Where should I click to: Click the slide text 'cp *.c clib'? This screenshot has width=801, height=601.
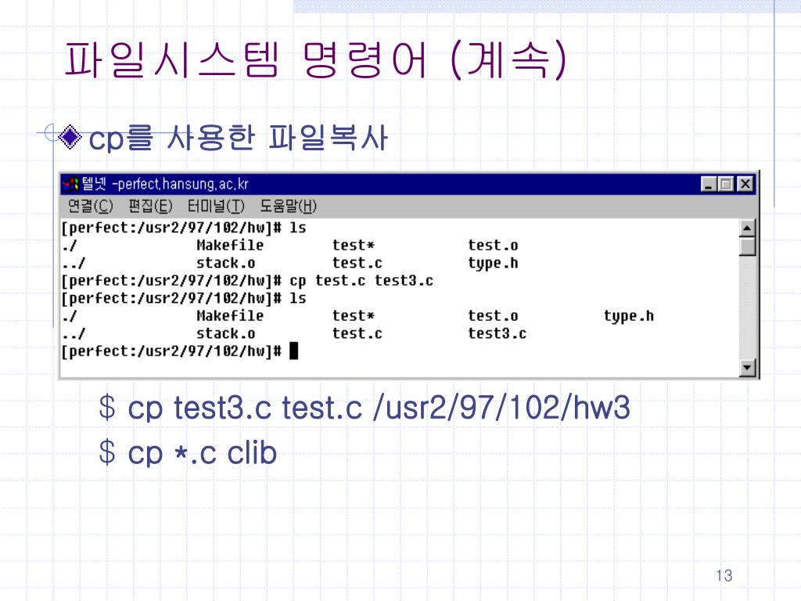point(203,453)
